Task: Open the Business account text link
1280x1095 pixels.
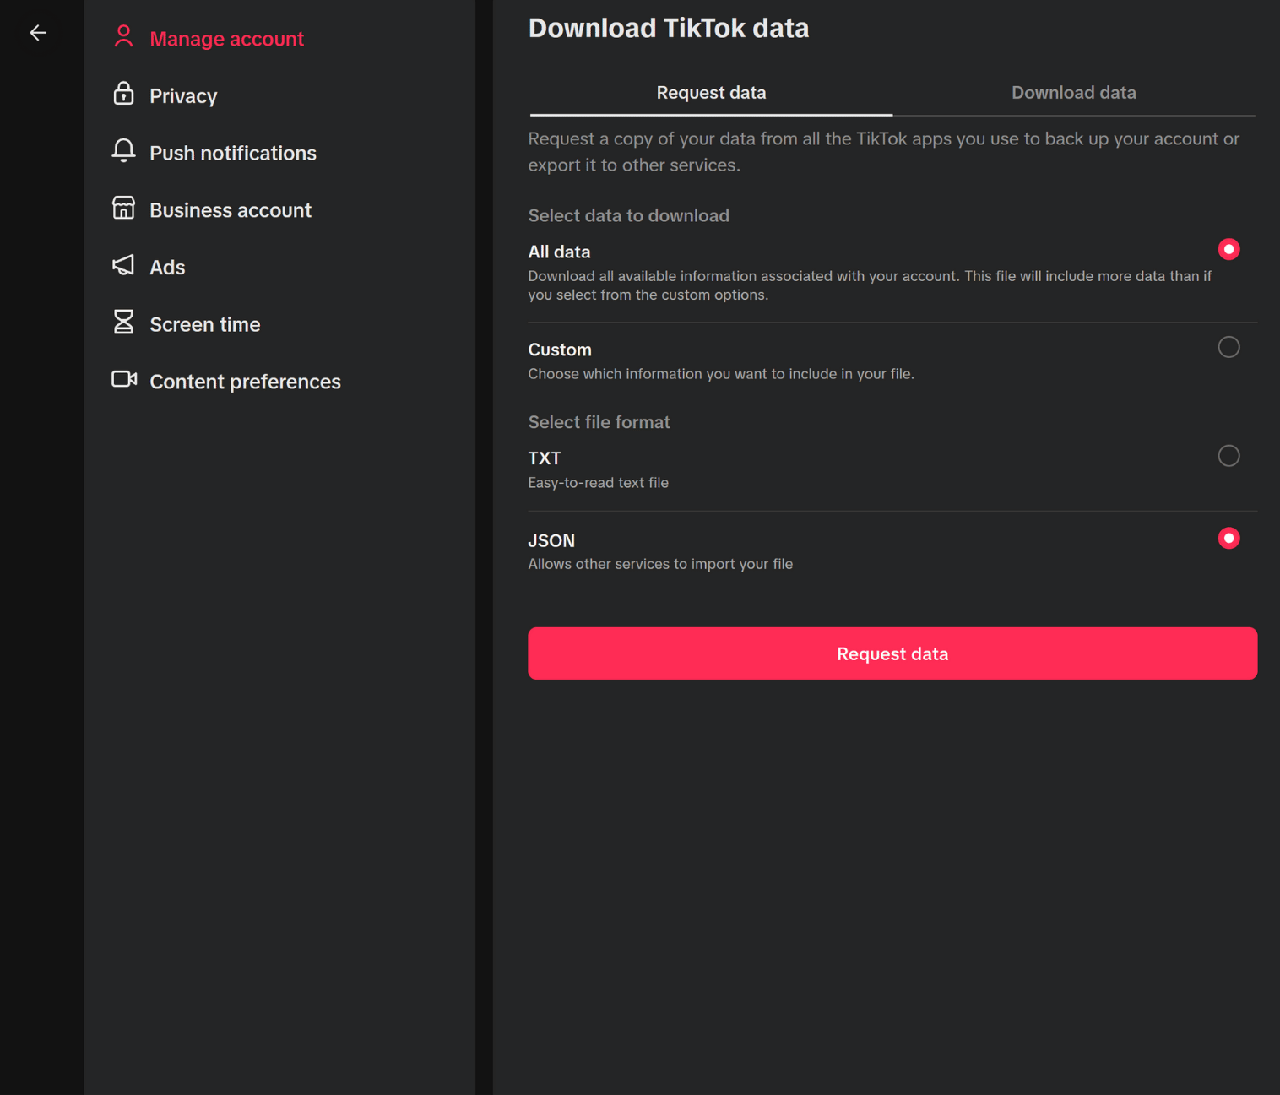Action: pos(231,210)
